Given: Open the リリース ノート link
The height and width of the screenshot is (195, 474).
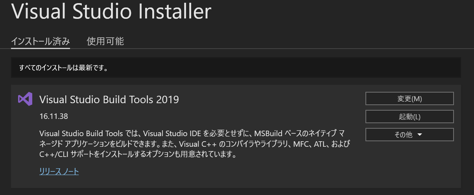Looking at the screenshot, I should click(59, 171).
